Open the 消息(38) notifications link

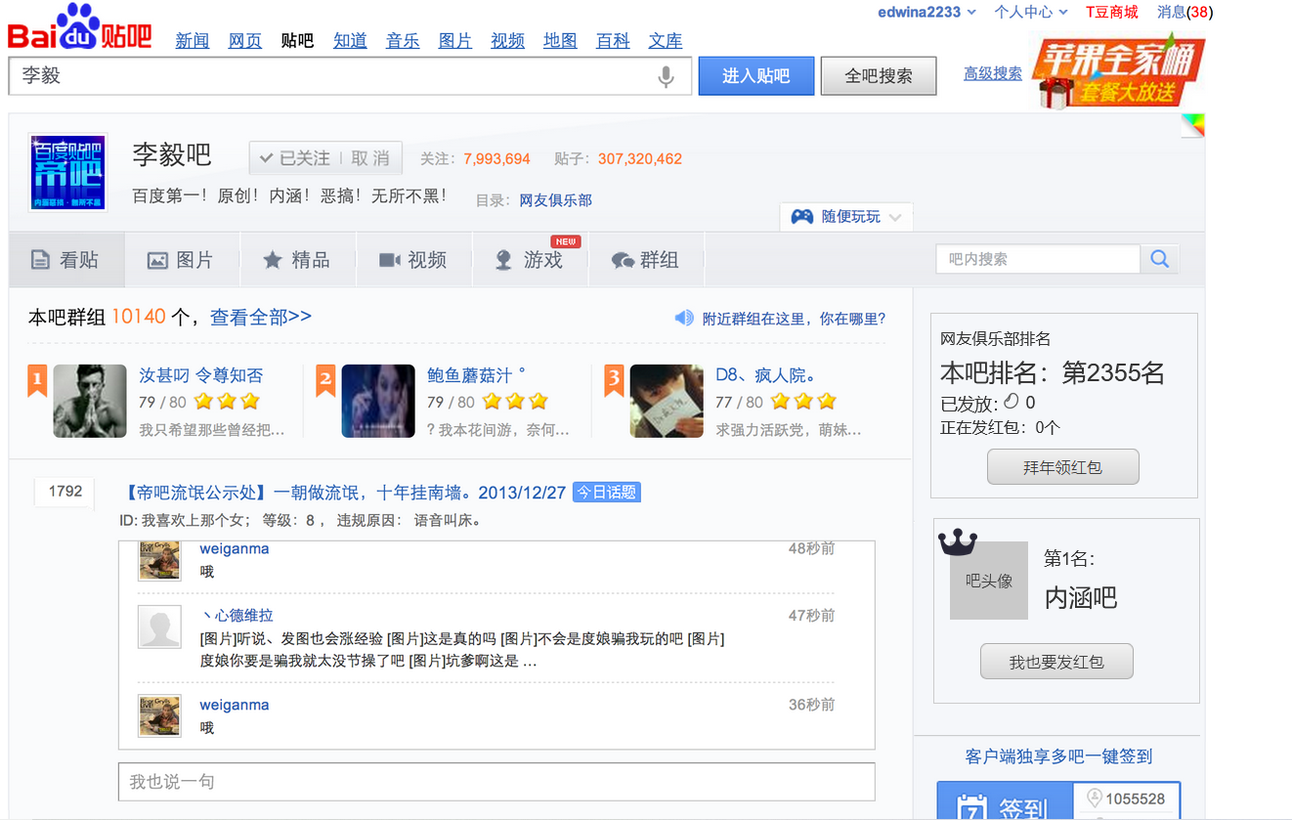click(1184, 12)
